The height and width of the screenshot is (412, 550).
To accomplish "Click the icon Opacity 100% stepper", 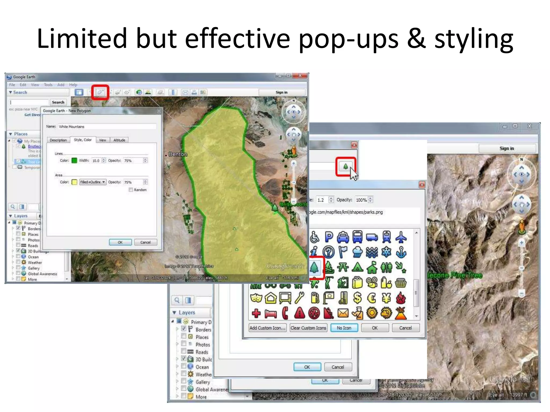I will pyautogui.click(x=370, y=200).
